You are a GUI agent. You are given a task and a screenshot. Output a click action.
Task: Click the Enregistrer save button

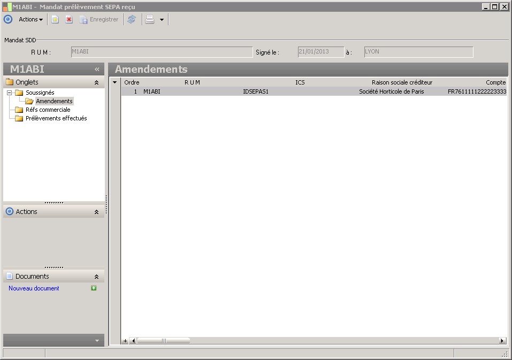pos(99,20)
